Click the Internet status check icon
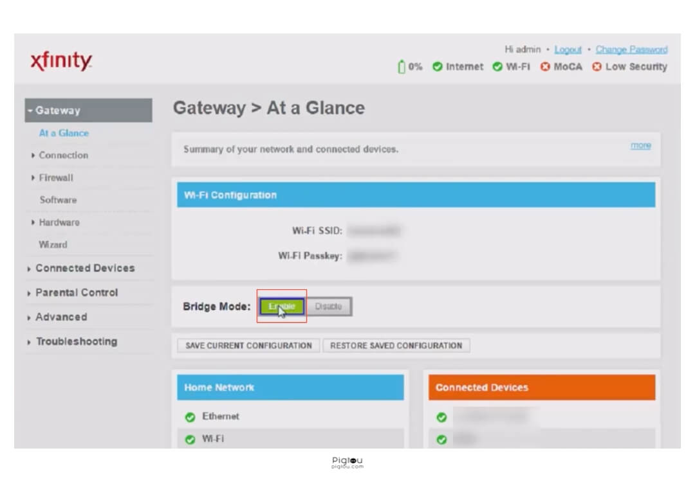This screenshot has height=482, width=695. (438, 67)
